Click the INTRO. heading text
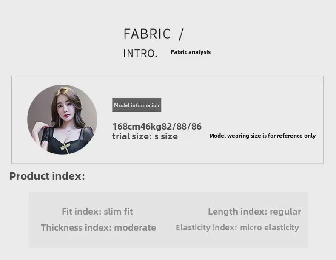The width and height of the screenshot is (336, 260). click(x=140, y=53)
